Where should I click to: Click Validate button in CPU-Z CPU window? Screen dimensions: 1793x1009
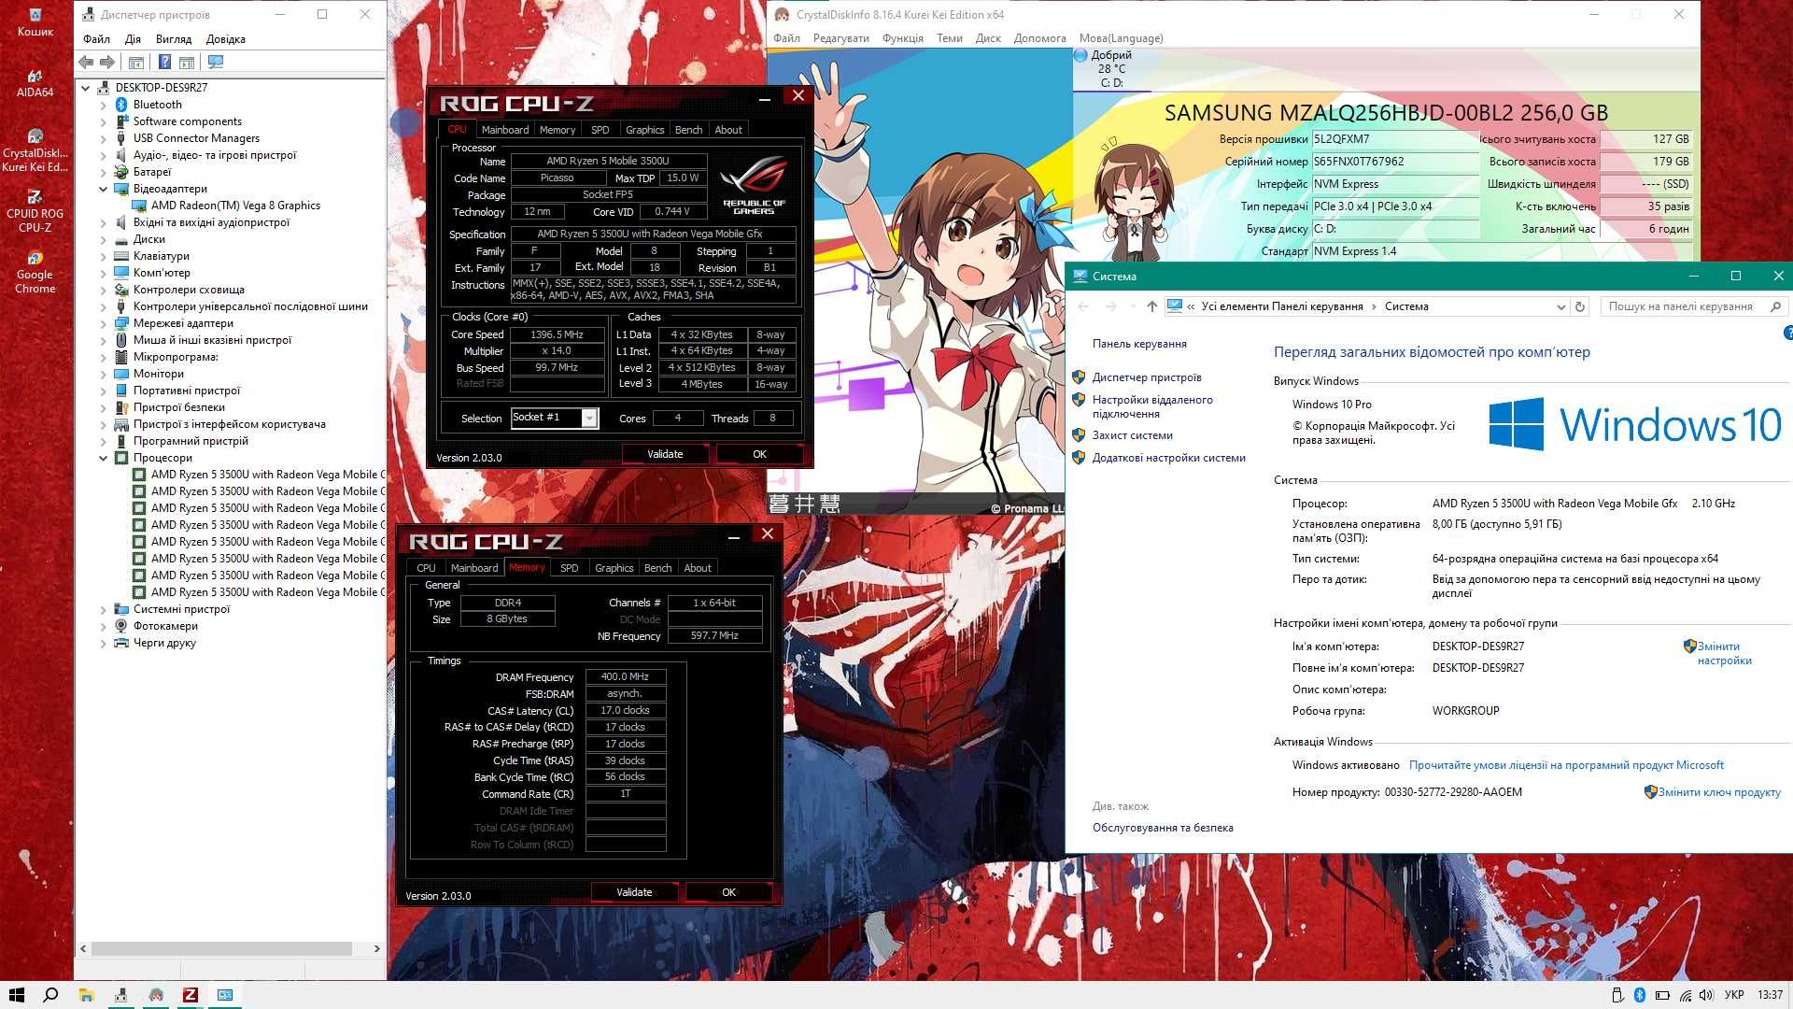pos(665,453)
